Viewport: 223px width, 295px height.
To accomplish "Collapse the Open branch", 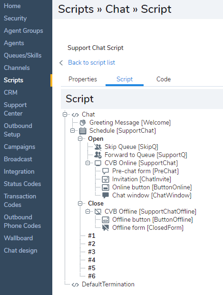I will click(80, 138).
